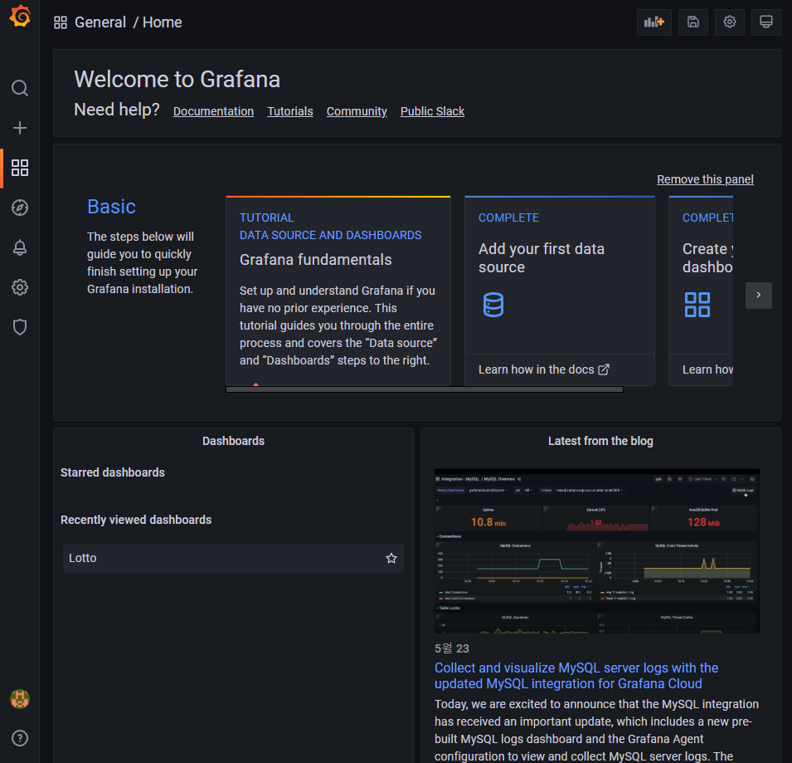This screenshot has width=792, height=763.
Task: Open the Alerting bell icon
Action: coord(20,247)
